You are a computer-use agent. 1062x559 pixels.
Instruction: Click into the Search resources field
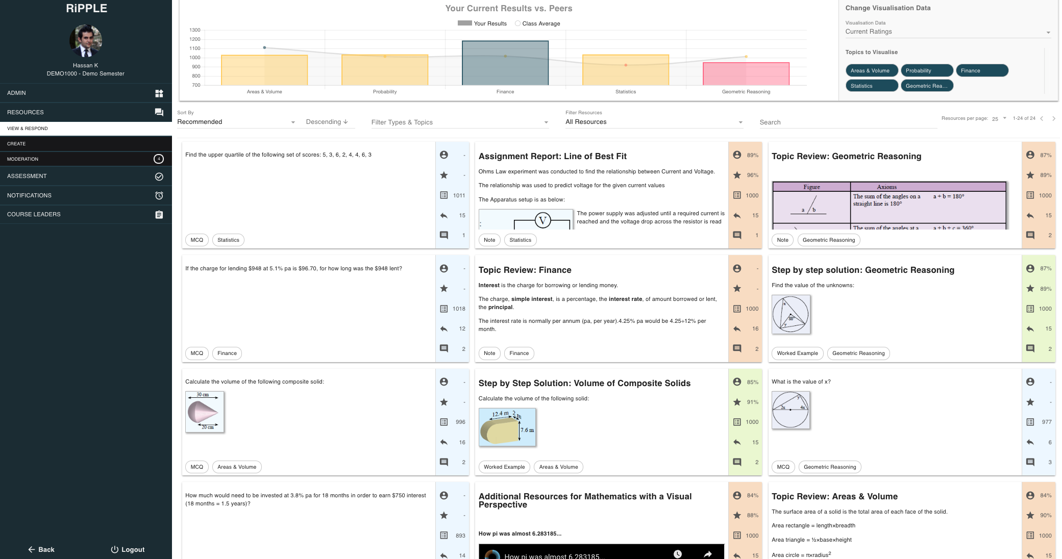point(847,122)
